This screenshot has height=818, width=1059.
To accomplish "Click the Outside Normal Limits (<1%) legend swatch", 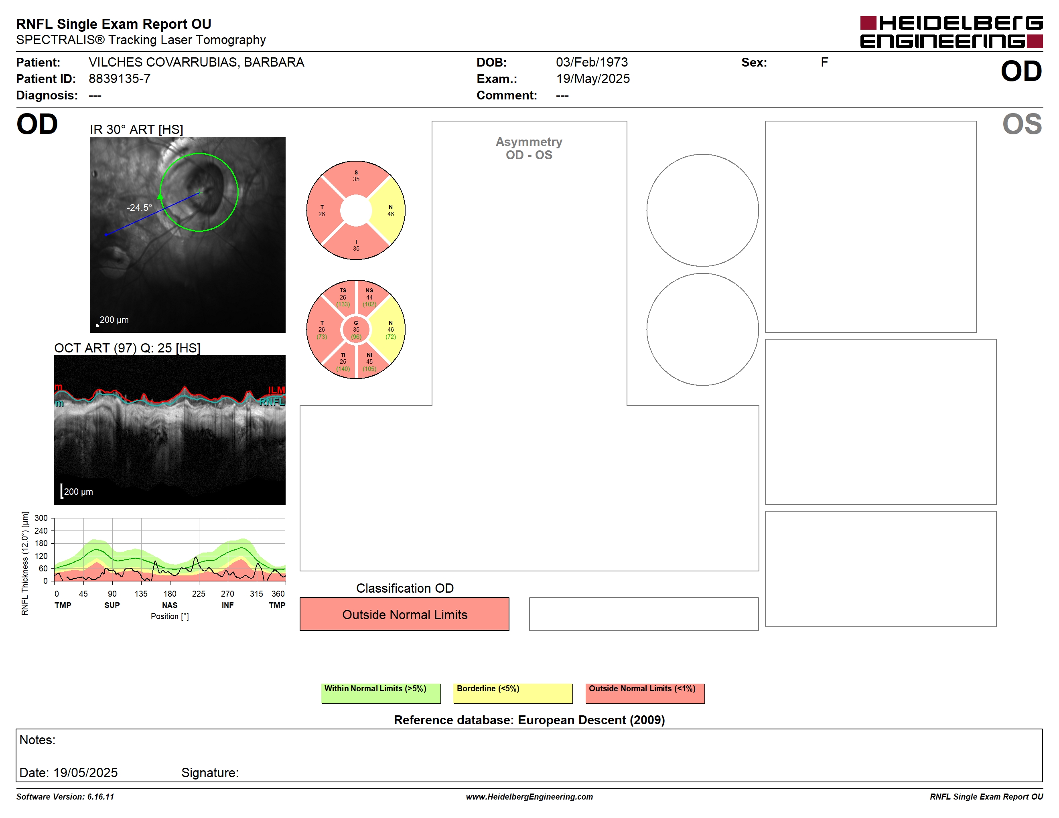I will (645, 693).
